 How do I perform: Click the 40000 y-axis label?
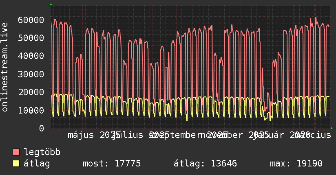[x=31, y=56]
